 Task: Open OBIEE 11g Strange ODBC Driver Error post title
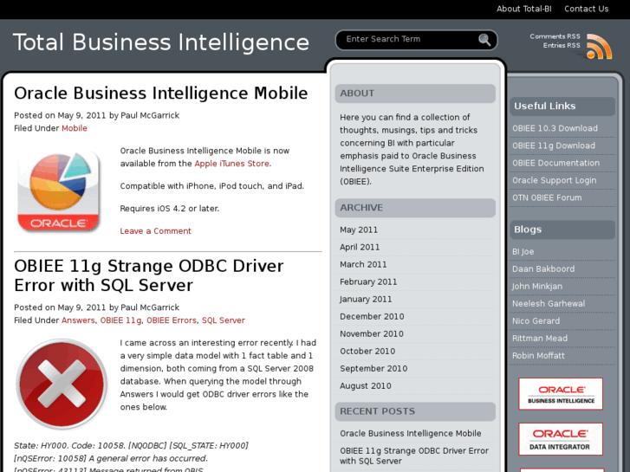[149, 275]
